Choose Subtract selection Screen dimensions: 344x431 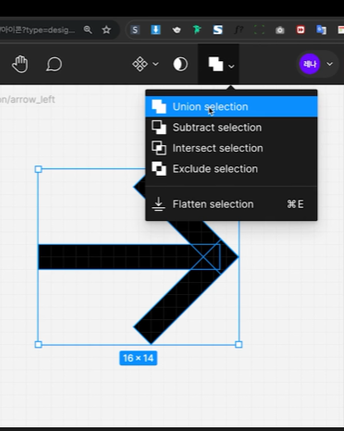click(231, 128)
